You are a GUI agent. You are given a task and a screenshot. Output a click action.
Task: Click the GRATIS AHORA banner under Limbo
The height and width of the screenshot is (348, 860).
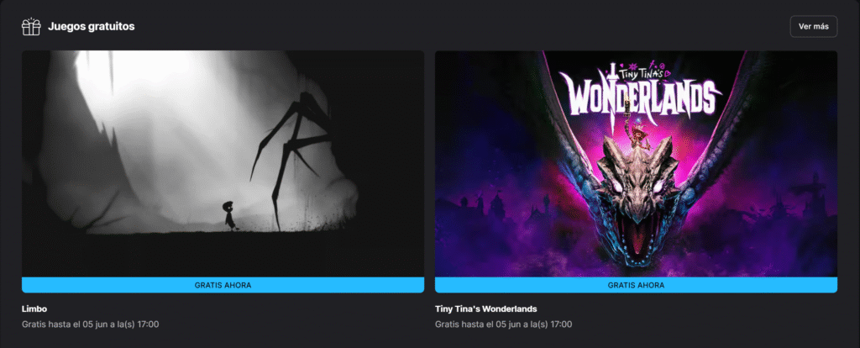(x=223, y=285)
